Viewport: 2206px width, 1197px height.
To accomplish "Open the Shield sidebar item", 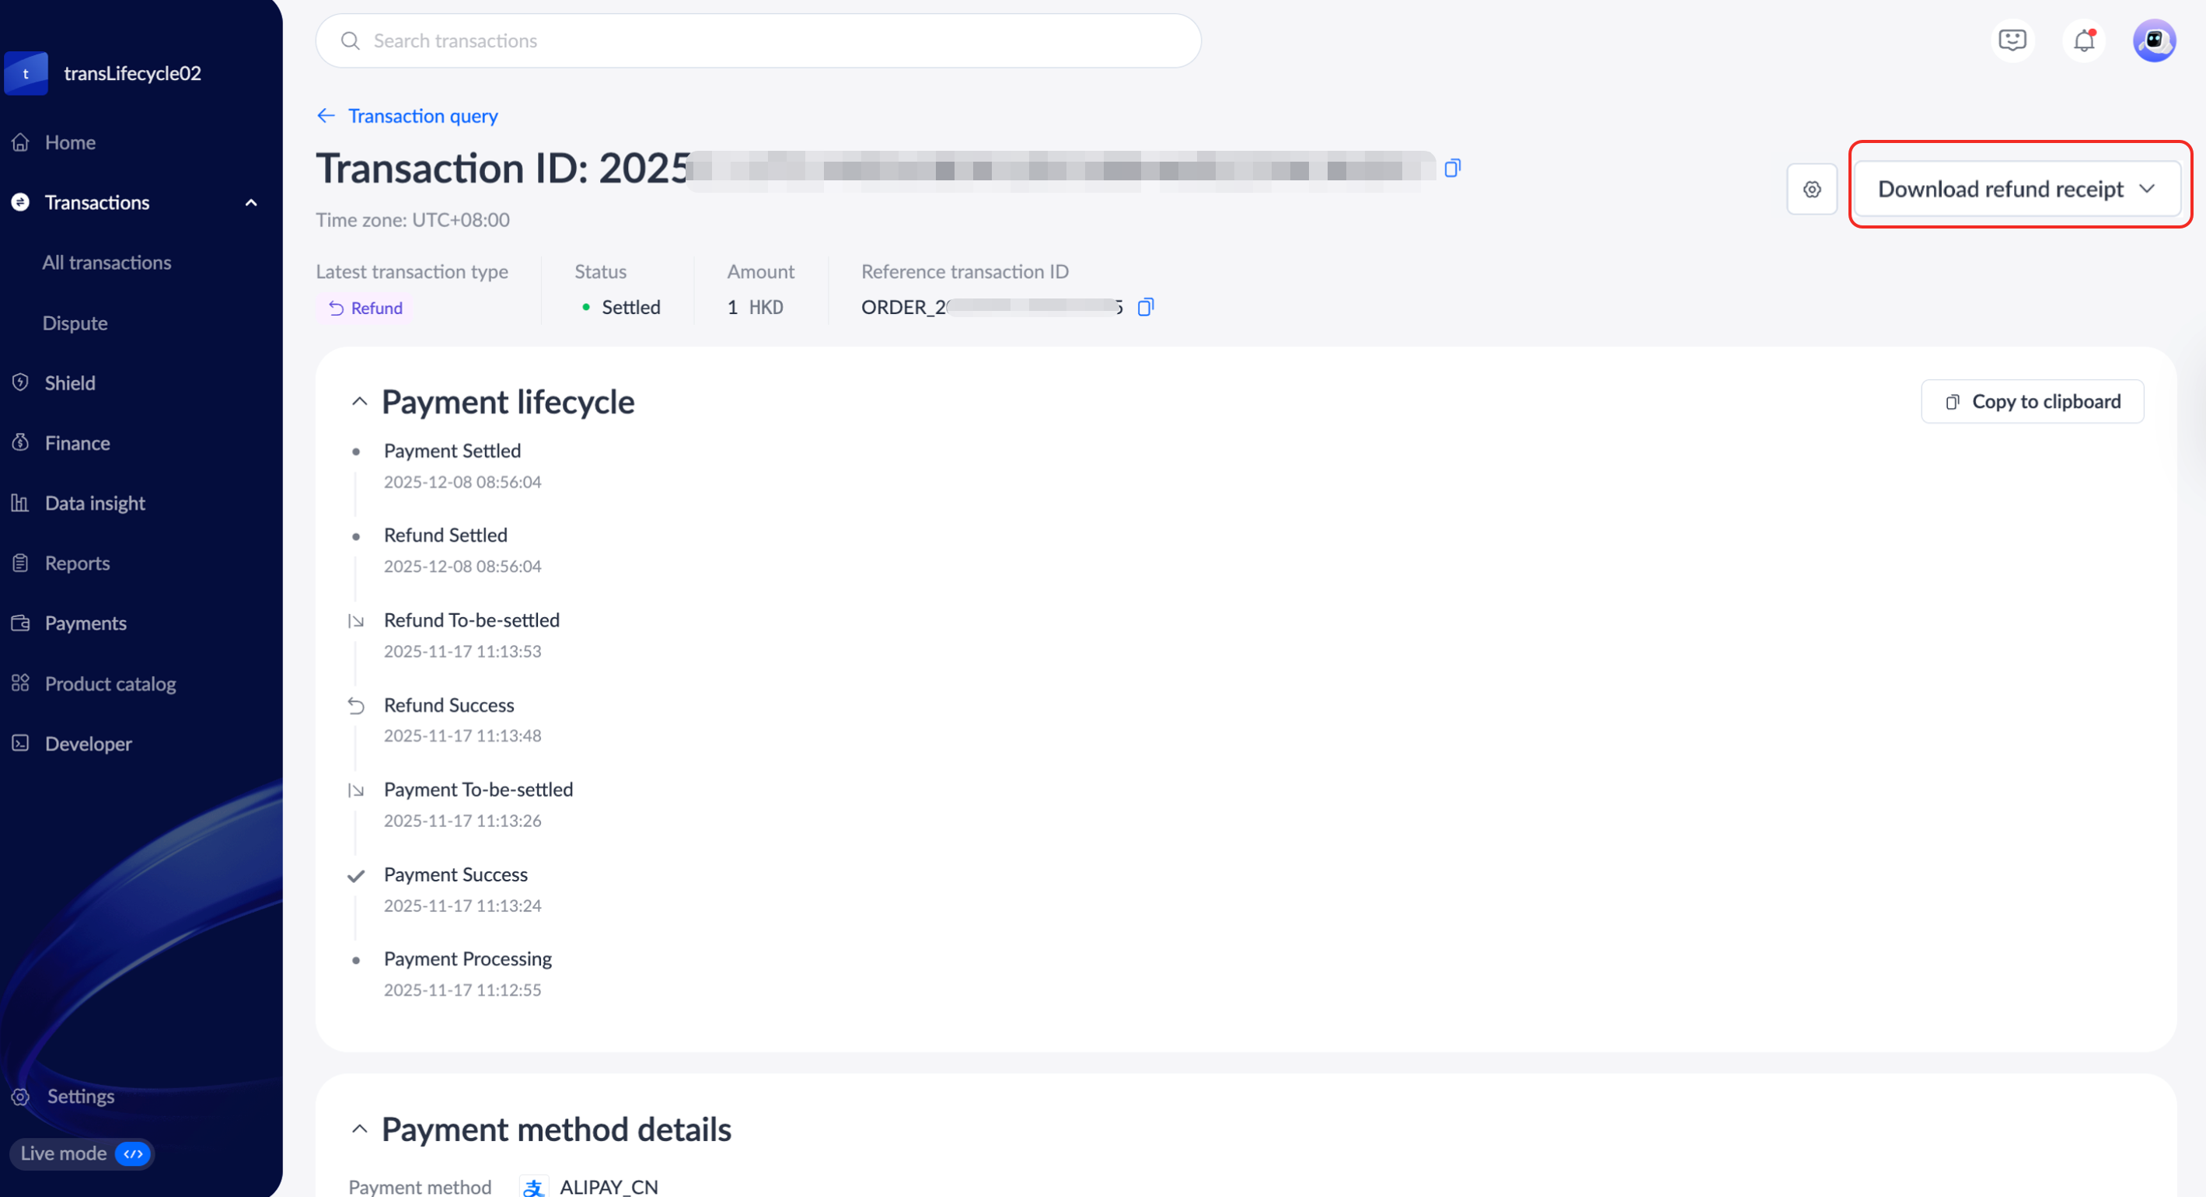I will (x=69, y=382).
